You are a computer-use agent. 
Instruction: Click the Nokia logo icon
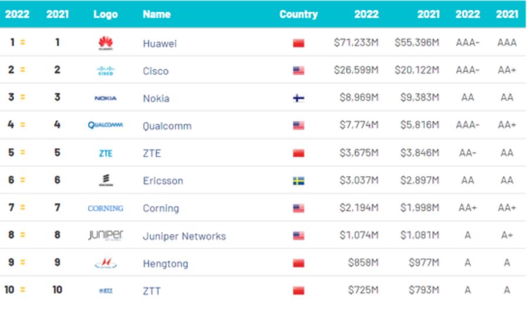click(x=106, y=98)
